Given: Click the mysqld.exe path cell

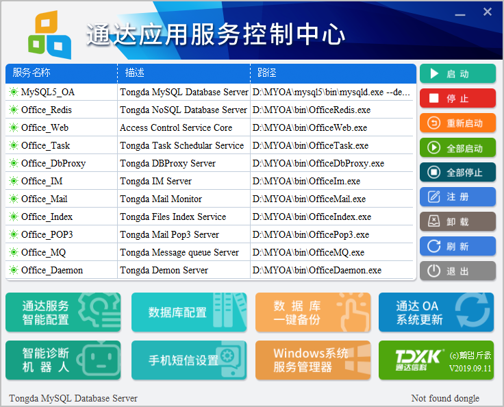Looking at the screenshot, I should (x=331, y=92).
